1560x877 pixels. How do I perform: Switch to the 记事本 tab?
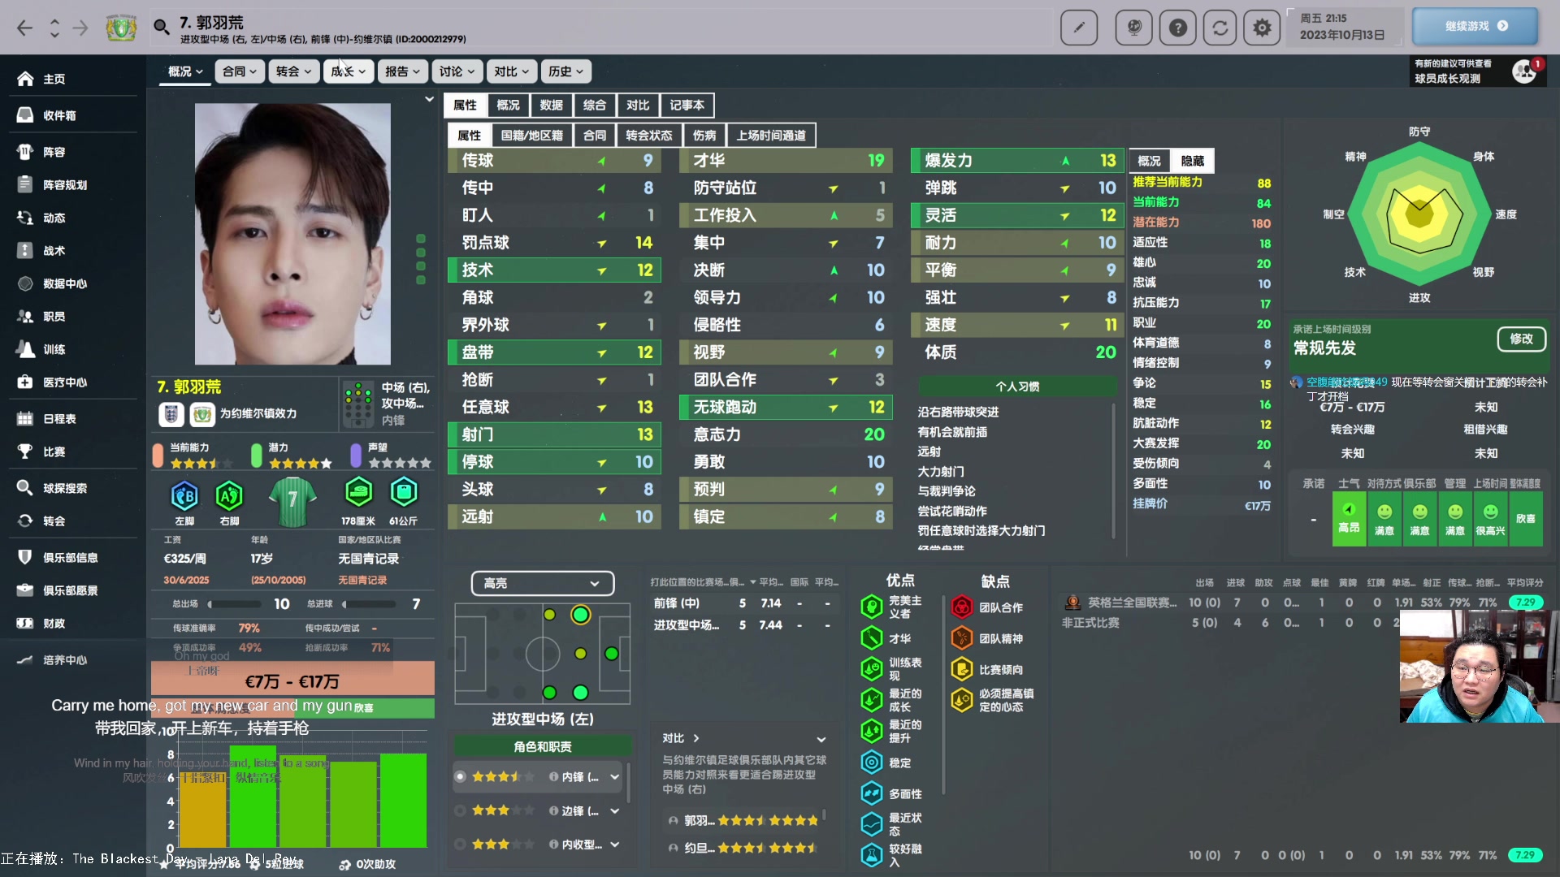point(687,105)
